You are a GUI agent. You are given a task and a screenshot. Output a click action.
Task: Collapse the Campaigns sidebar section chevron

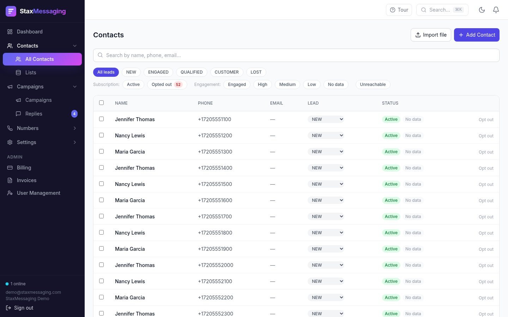click(75, 87)
